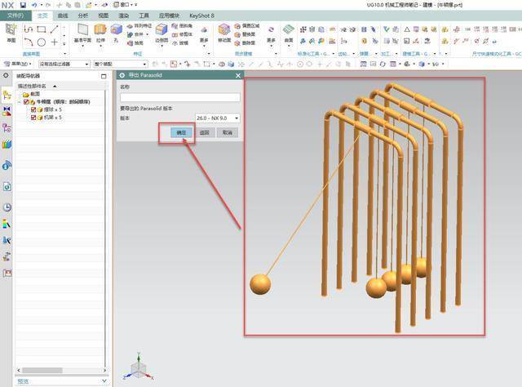Image resolution: width=522 pixels, height=387 pixels.
Task: Choose the rectangle sketch curve tool
Action: 42,29
